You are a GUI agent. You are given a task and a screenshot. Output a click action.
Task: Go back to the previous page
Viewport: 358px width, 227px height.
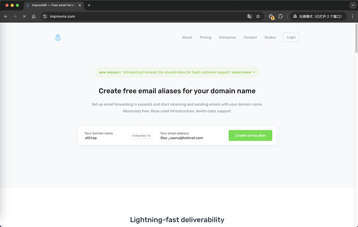click(6, 17)
